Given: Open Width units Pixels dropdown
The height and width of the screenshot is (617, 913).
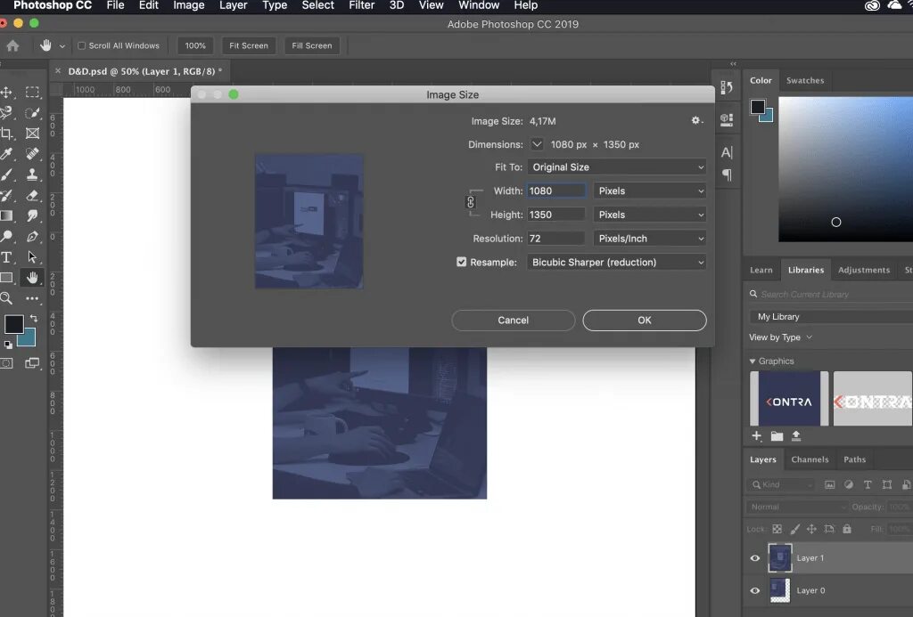Looking at the screenshot, I should 650,191.
